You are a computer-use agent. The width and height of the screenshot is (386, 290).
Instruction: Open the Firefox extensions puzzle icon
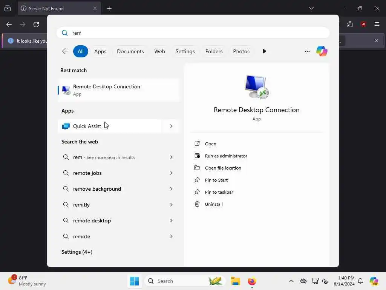(x=350, y=24)
